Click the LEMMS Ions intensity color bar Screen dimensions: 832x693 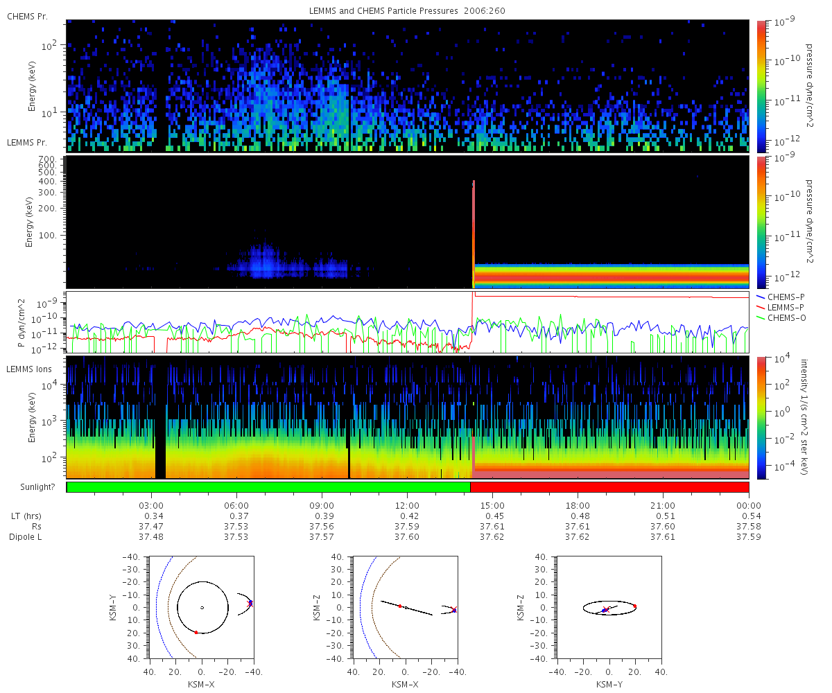(x=761, y=417)
